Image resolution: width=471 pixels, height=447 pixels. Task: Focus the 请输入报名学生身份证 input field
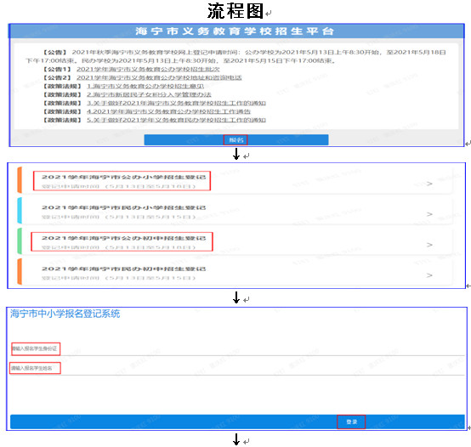click(237, 348)
